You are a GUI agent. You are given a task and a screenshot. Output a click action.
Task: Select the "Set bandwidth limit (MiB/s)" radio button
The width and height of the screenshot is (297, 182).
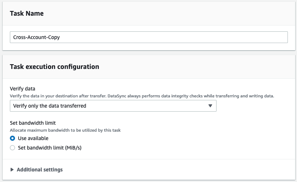pyautogui.click(x=12, y=148)
